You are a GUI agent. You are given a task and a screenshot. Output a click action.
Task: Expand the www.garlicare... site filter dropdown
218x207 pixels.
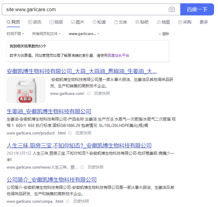pos(84,34)
